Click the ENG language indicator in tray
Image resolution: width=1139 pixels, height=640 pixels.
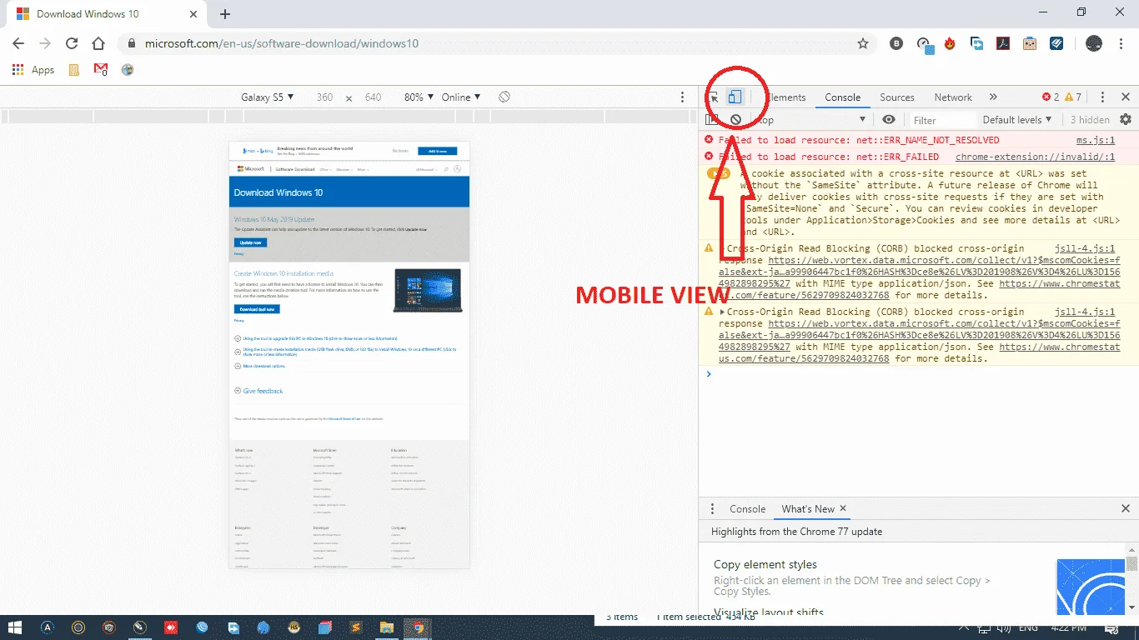point(1028,627)
